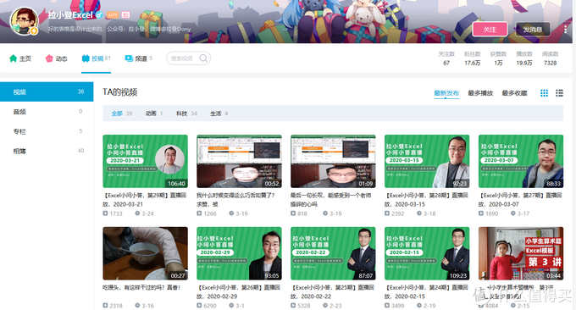Open title 【Excel小问小答，第29期】直播回放
Image resolution: width=576 pixels, height=310 pixels.
pyautogui.click(x=145, y=200)
